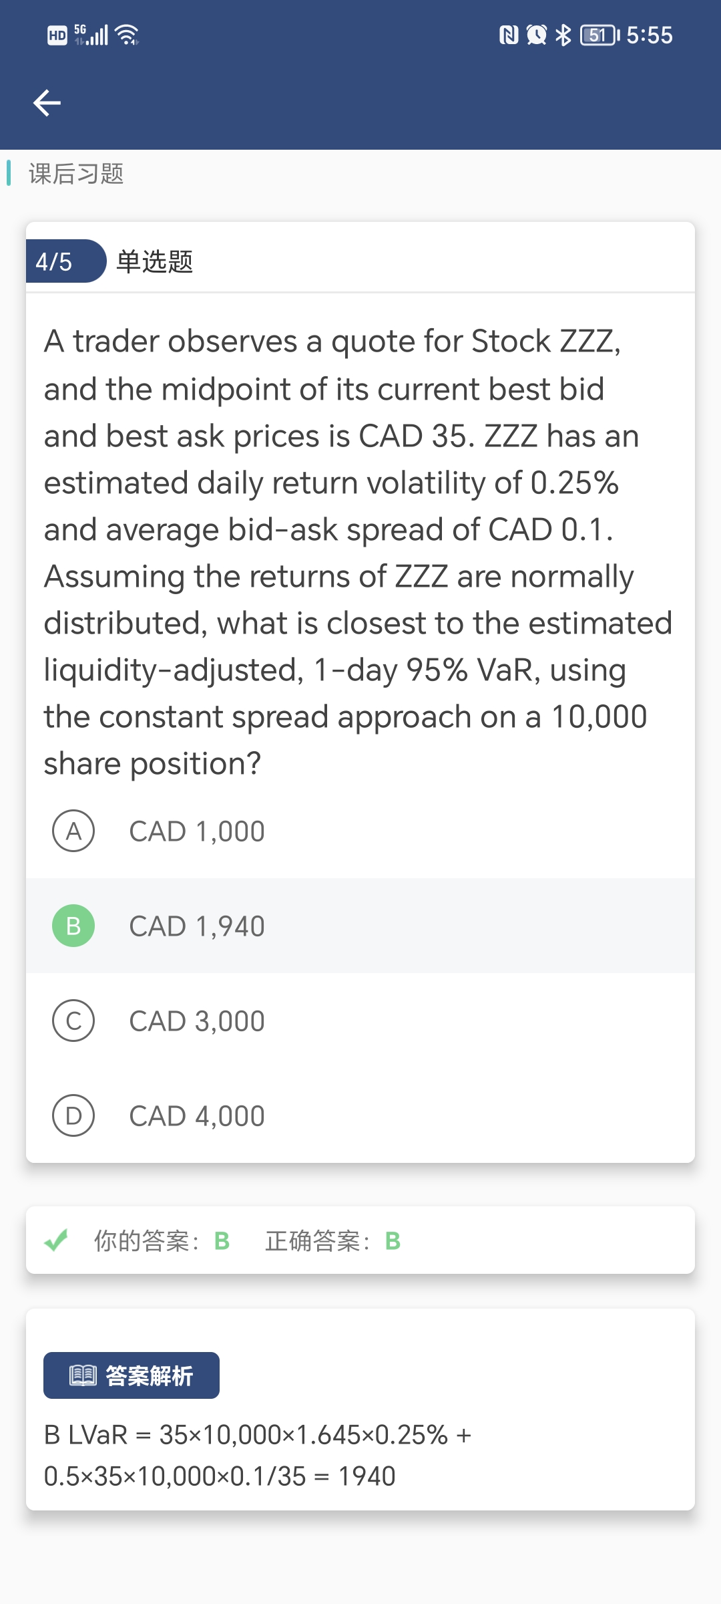
Task: Choose the CAD 4,000 answer text
Action: click(197, 1117)
